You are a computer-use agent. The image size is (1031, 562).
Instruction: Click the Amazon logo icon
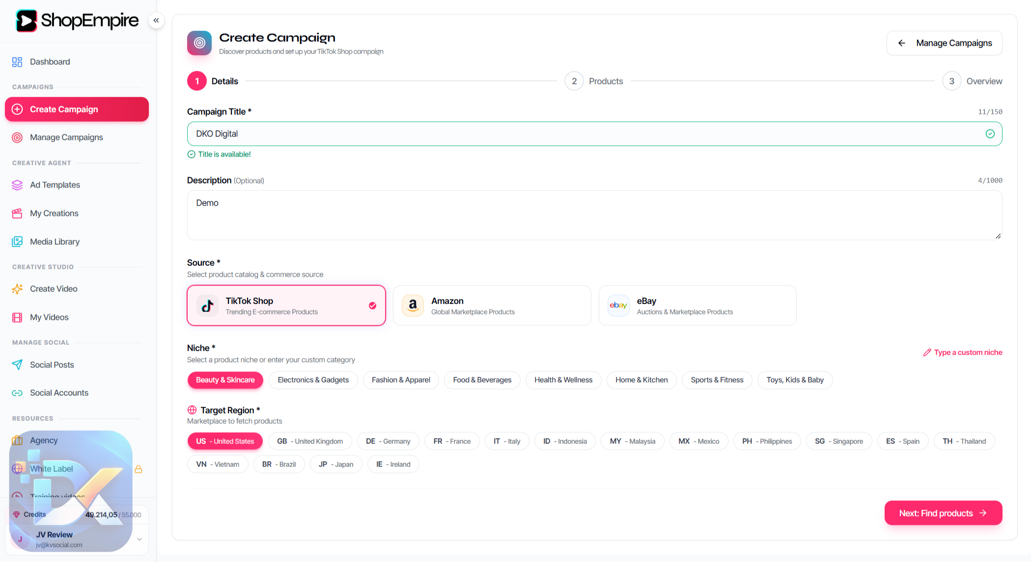click(413, 306)
